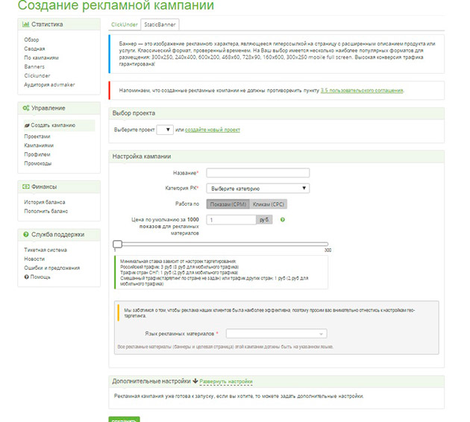Switch to Кликам (CPC) work mode
Viewport: 470px width, 422px height.
click(x=269, y=204)
